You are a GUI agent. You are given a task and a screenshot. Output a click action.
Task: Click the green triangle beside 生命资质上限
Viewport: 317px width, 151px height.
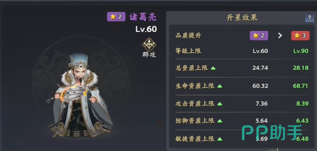219,86
